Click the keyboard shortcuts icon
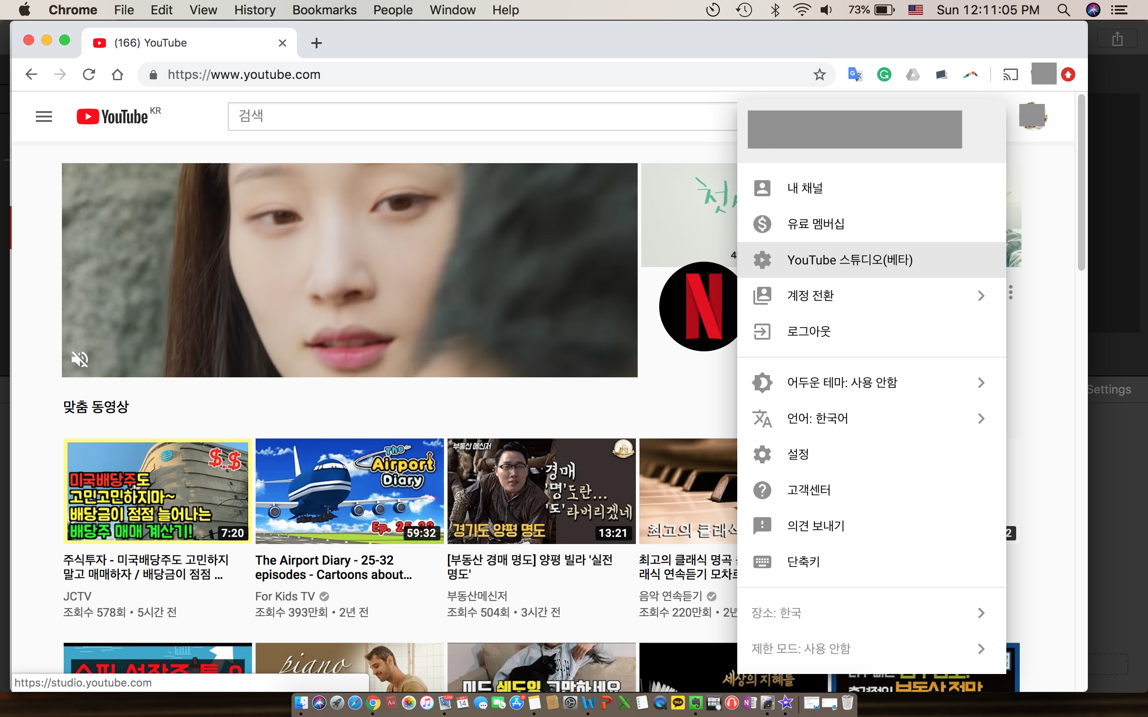Image resolution: width=1148 pixels, height=717 pixels. point(762,562)
